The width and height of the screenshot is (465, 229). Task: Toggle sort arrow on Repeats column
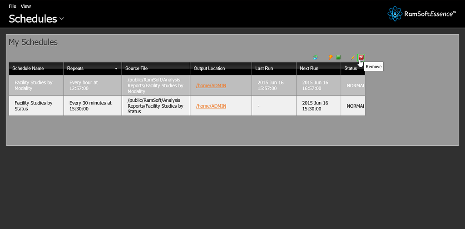tap(116, 69)
